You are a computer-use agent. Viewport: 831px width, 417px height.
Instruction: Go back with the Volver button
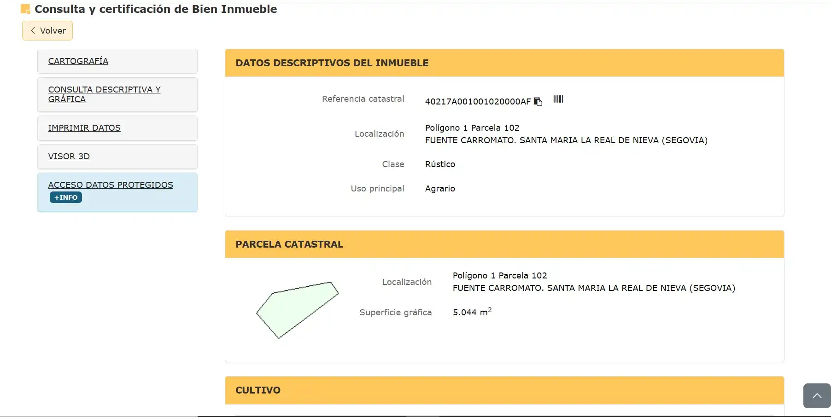[47, 30]
